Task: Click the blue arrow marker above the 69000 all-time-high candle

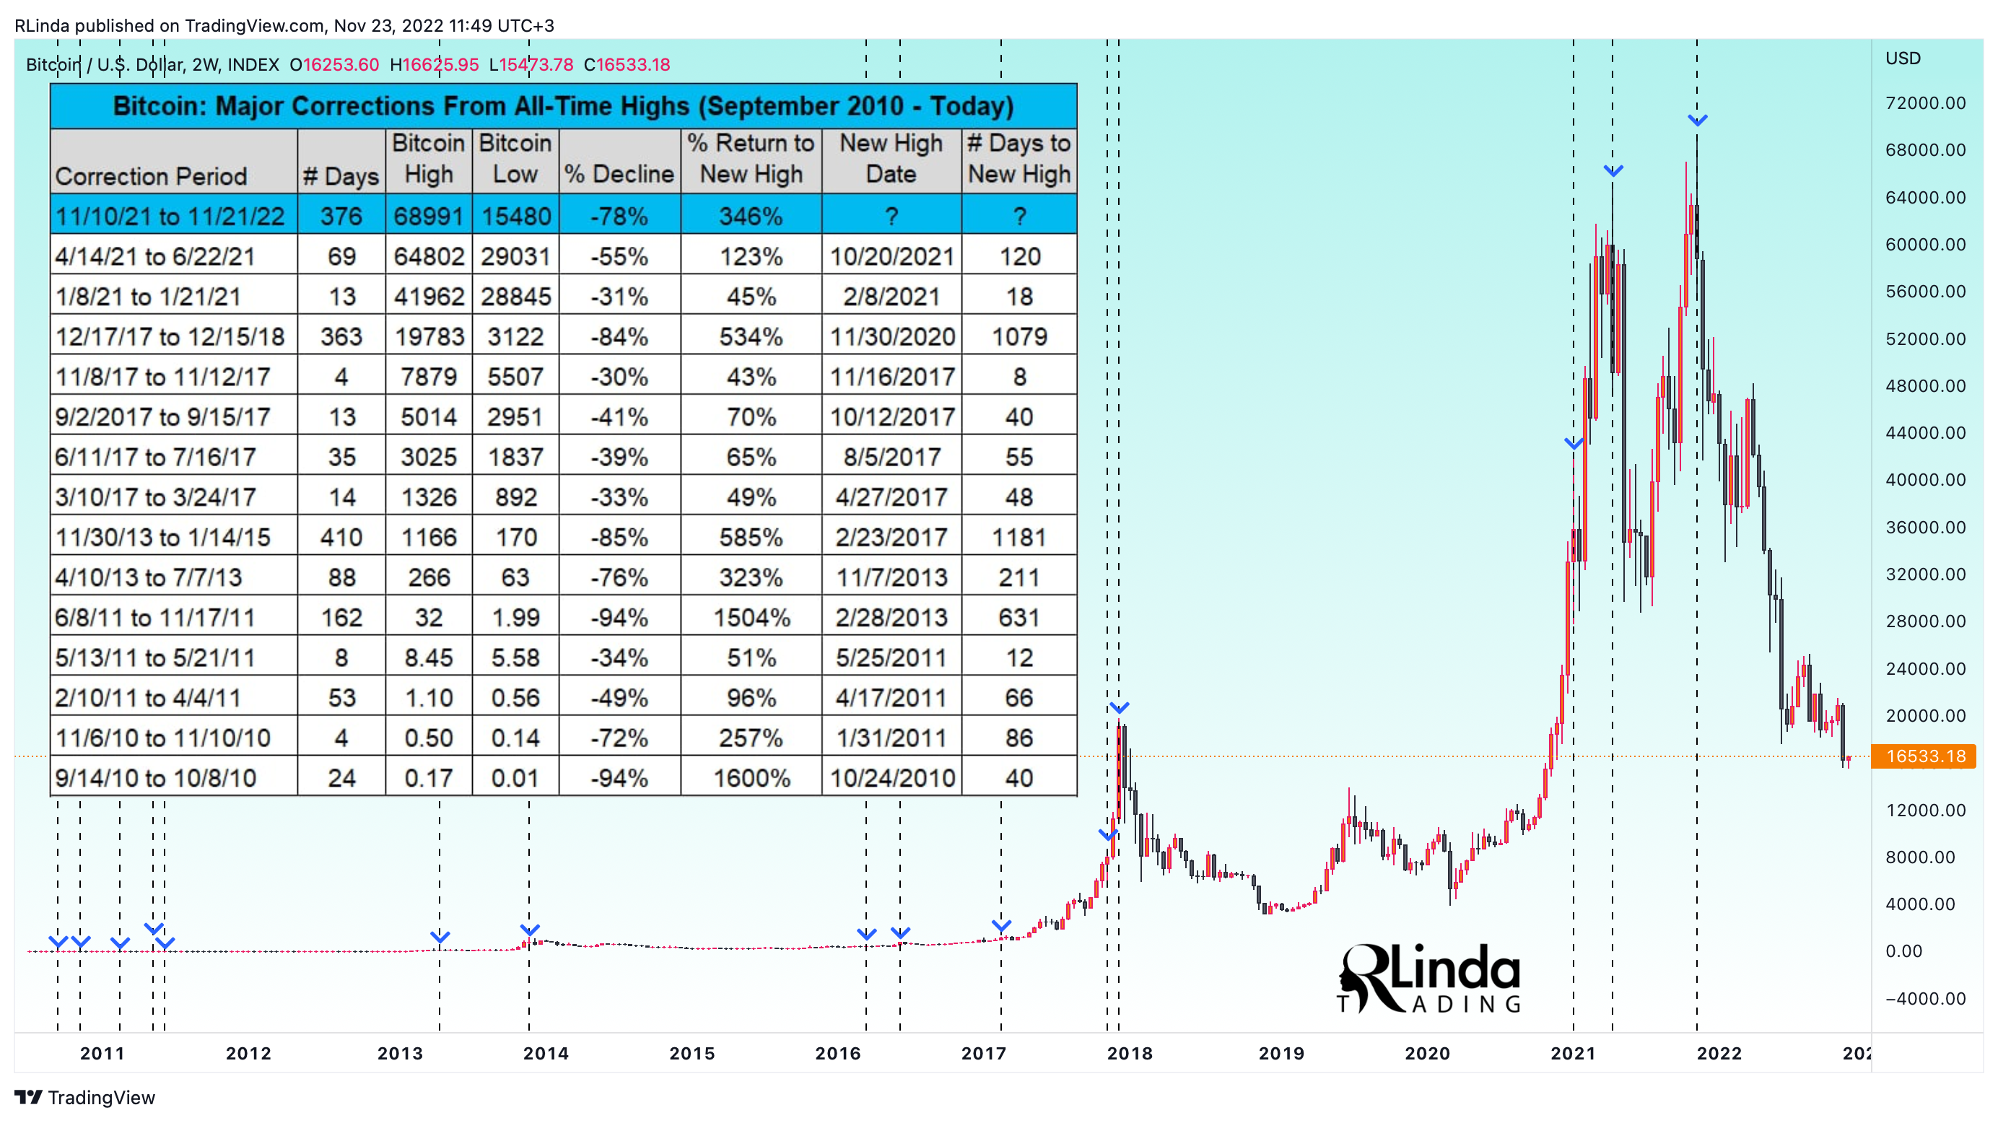Action: pos(1698,121)
